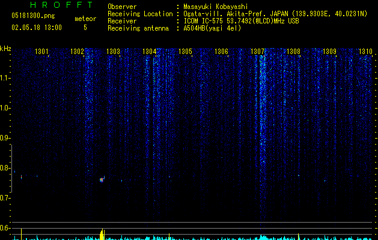Screen dimensions: 378x240
Task: Click the Receiver label
Action: point(122,21)
